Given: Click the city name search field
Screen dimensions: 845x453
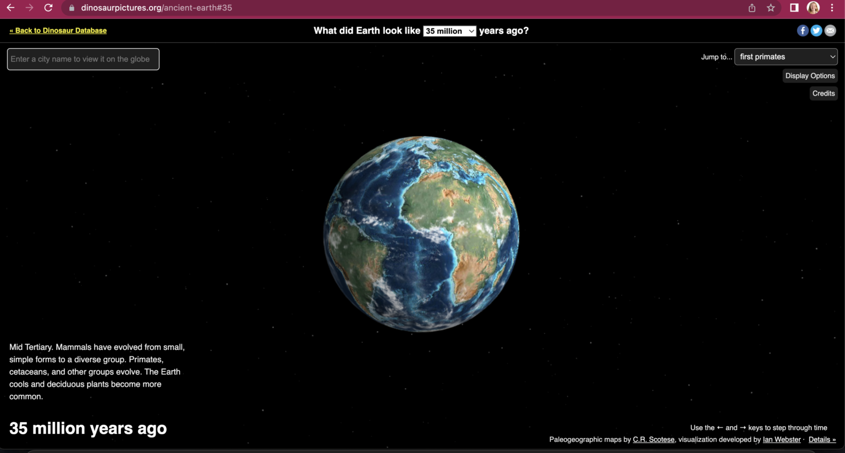Looking at the screenshot, I should [x=83, y=59].
